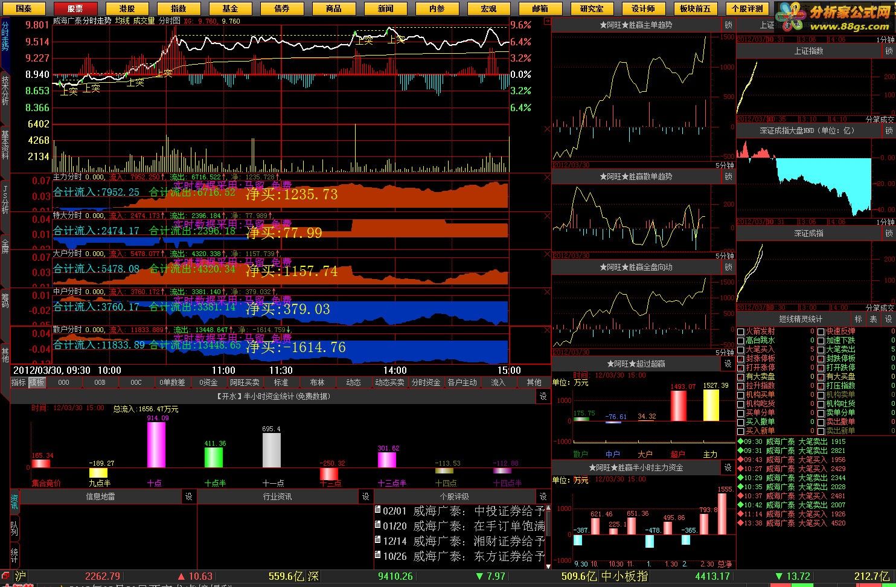Close the 散户分时 sub-chart with its X
The height and width of the screenshot is (587, 896).
547,330
